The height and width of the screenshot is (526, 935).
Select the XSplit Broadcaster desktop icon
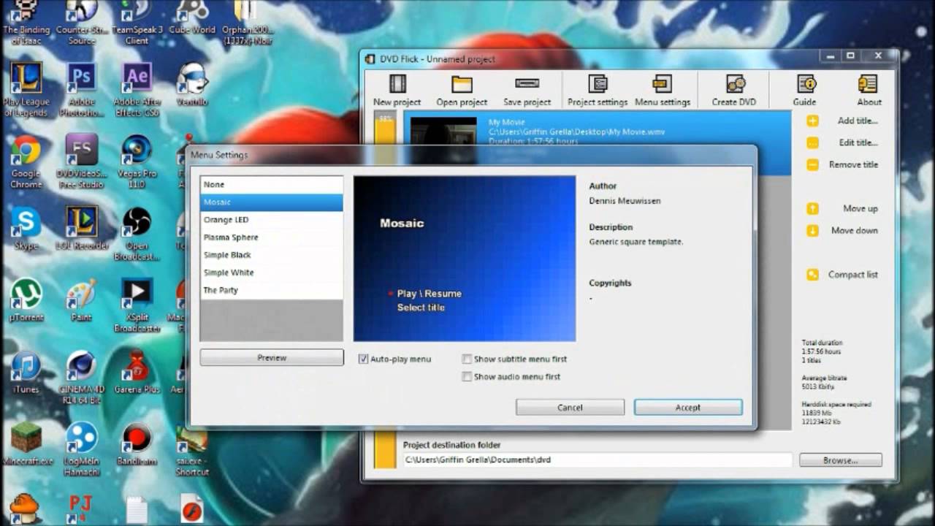[137, 305]
